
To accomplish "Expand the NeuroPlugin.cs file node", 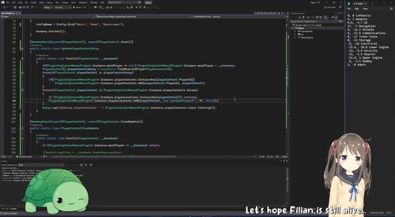I will pyautogui.click(x=295, y=37).
